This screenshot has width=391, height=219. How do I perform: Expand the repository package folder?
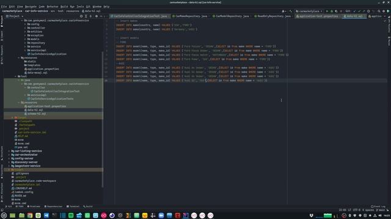(25, 43)
